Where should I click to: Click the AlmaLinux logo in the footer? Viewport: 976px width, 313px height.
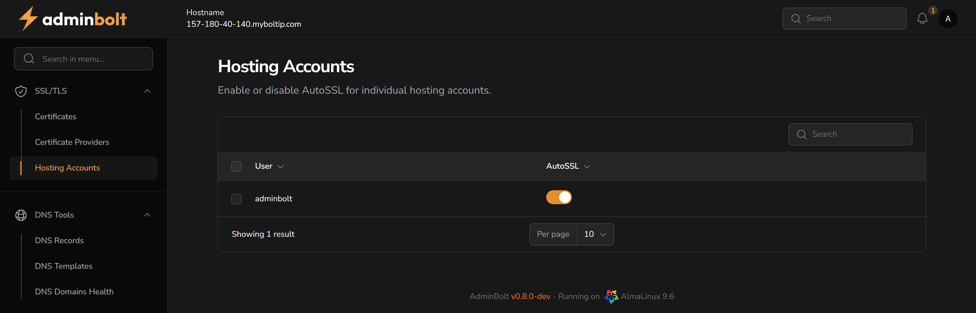[611, 296]
